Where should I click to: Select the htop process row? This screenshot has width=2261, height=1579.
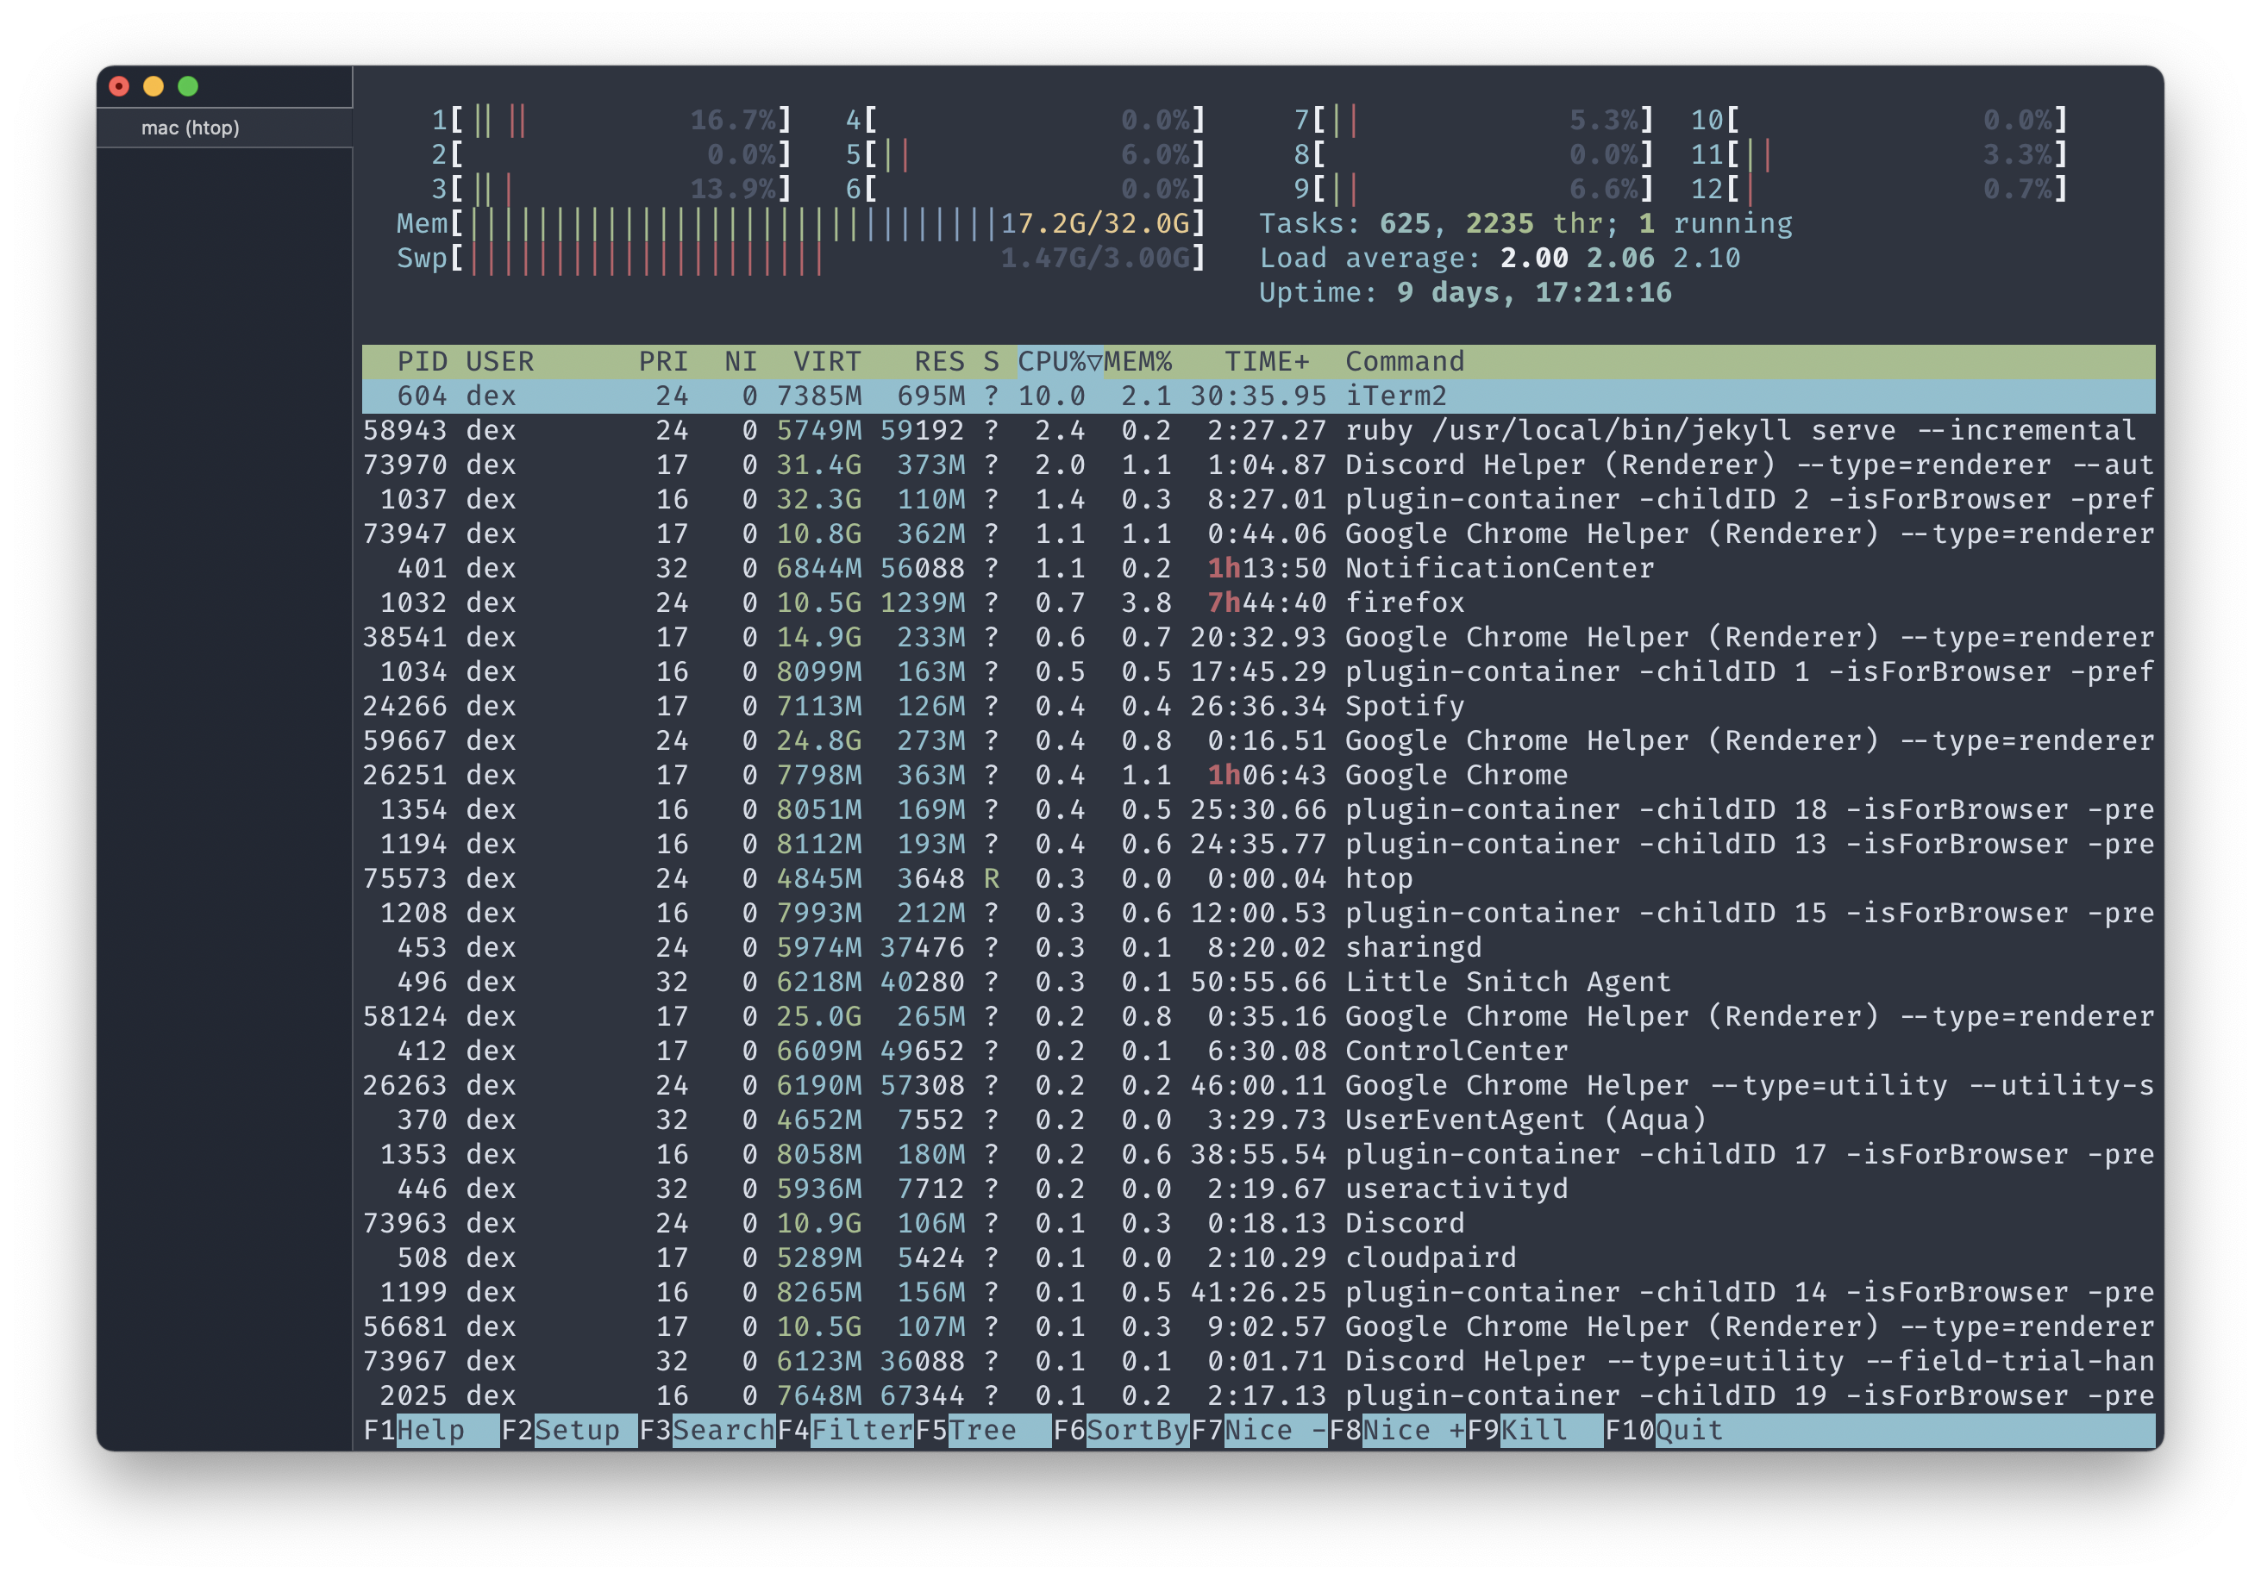click(x=1258, y=878)
